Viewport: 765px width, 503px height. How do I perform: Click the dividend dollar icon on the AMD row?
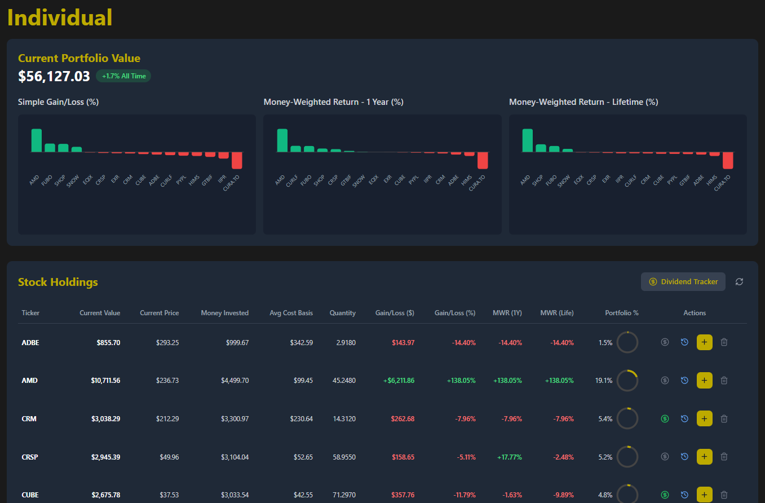pos(665,380)
